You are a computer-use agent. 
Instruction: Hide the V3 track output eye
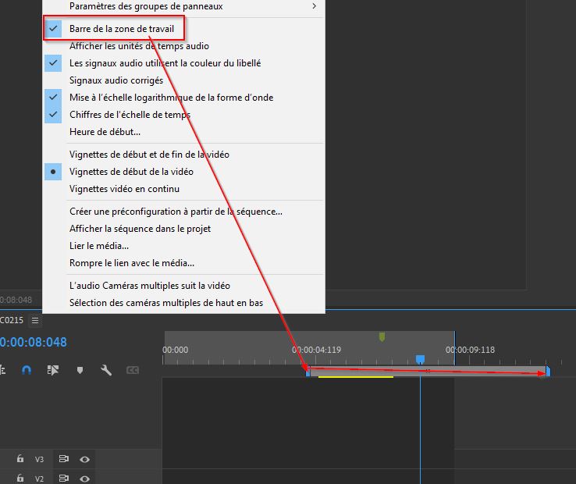point(84,460)
